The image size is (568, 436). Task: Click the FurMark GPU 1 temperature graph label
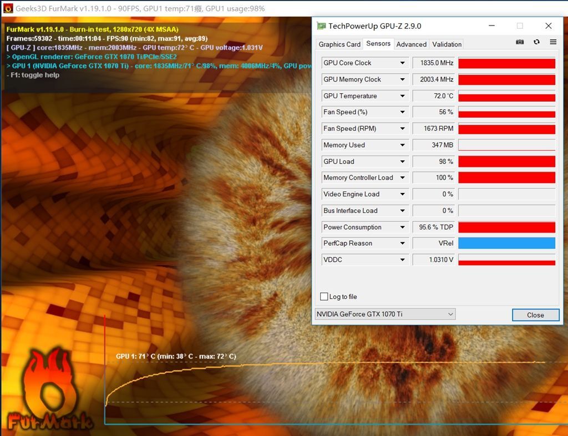click(x=176, y=356)
